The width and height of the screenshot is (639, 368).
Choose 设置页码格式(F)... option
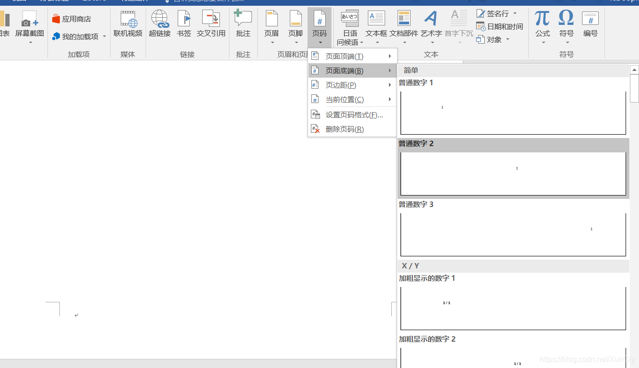352,115
